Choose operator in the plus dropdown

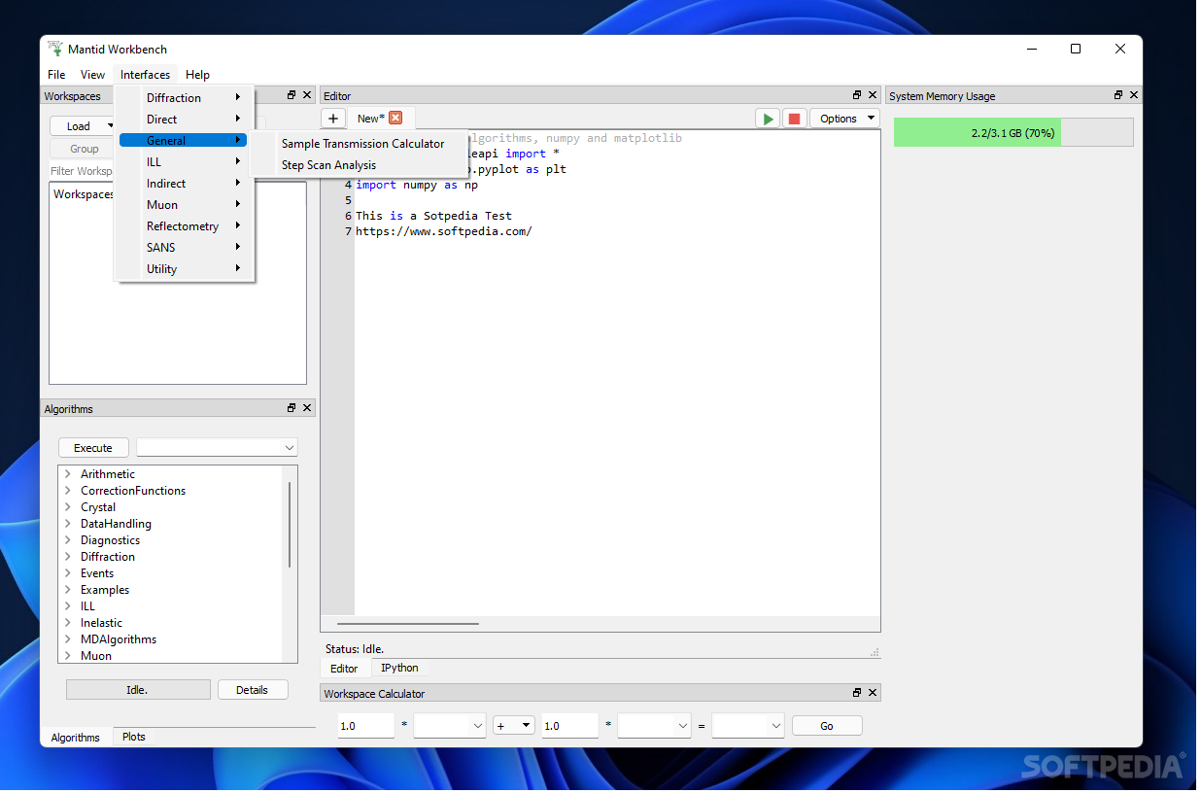pos(514,726)
